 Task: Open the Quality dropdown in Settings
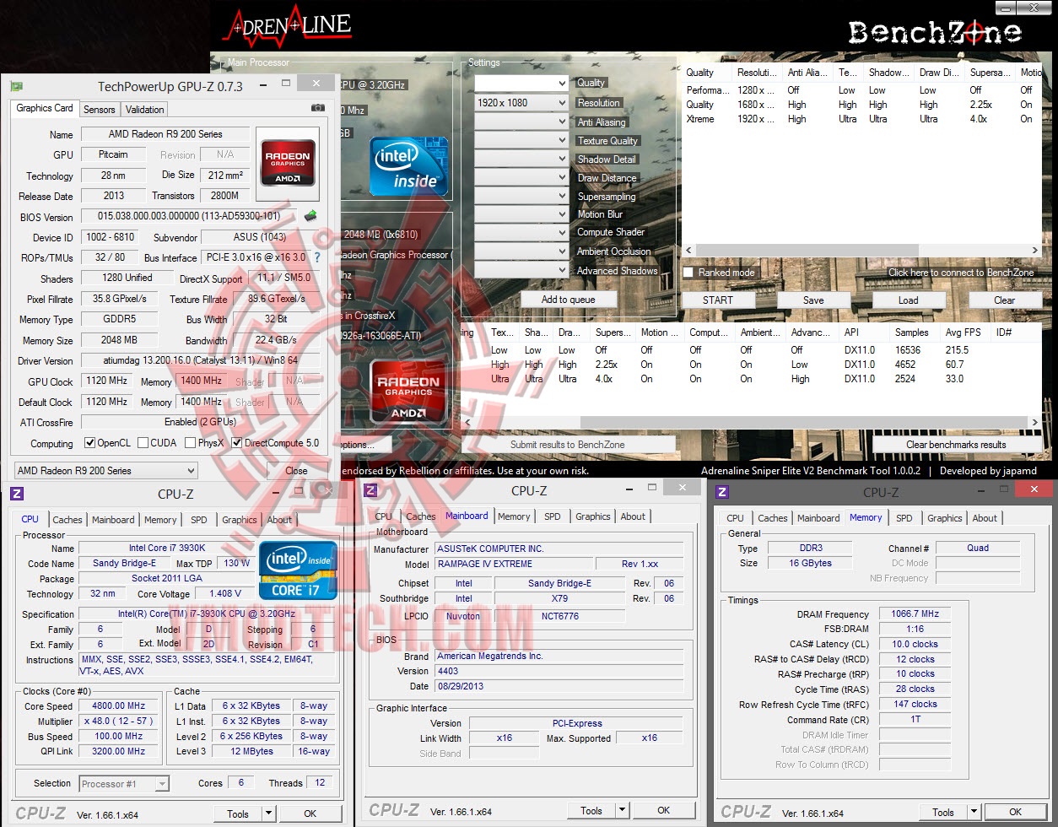[521, 84]
